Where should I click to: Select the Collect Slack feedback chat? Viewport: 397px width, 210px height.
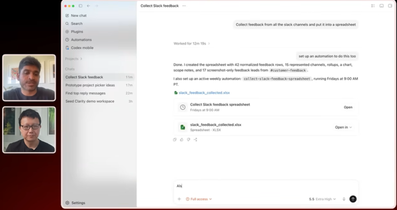coord(99,77)
